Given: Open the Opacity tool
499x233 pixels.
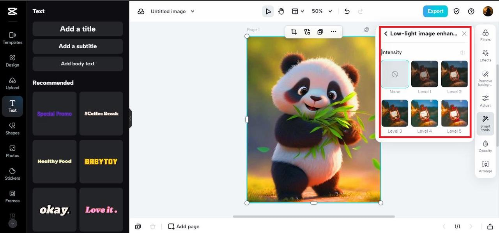Looking at the screenshot, I should point(485,146).
